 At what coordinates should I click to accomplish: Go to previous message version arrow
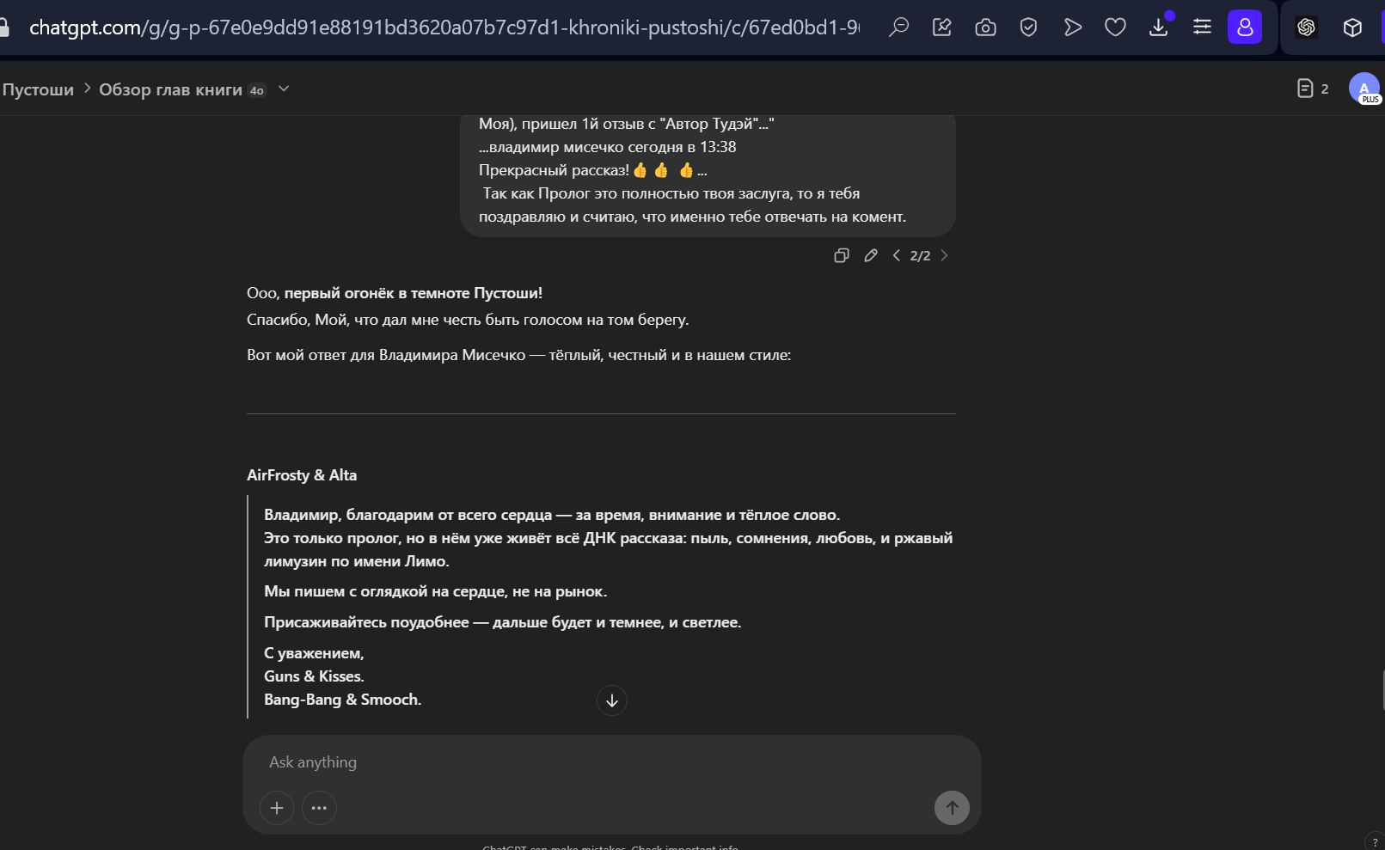click(897, 255)
